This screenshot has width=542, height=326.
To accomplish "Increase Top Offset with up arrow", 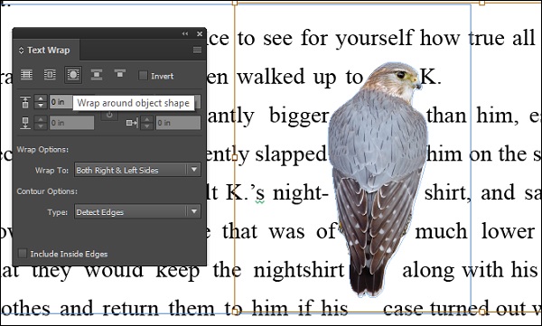I will point(41,98).
